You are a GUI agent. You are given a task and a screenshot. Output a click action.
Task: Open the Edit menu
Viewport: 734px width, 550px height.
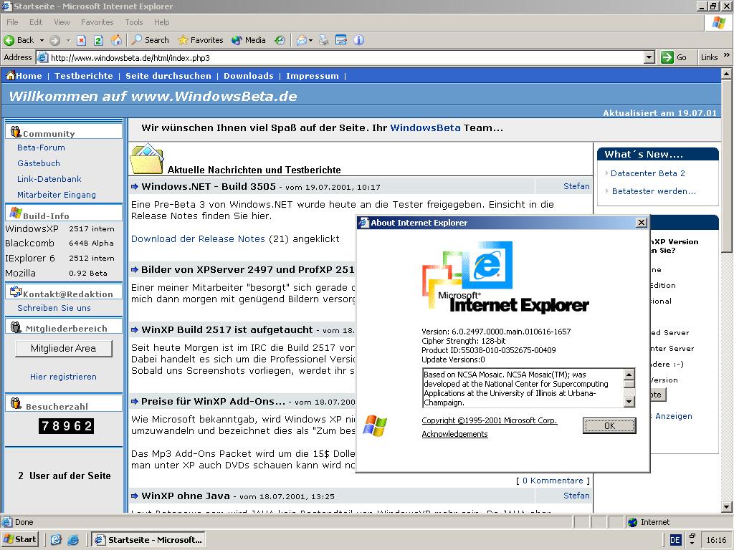[x=36, y=22]
